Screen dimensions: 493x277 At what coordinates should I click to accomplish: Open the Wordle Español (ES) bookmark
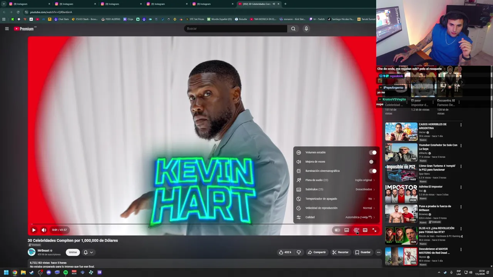pos(220,19)
